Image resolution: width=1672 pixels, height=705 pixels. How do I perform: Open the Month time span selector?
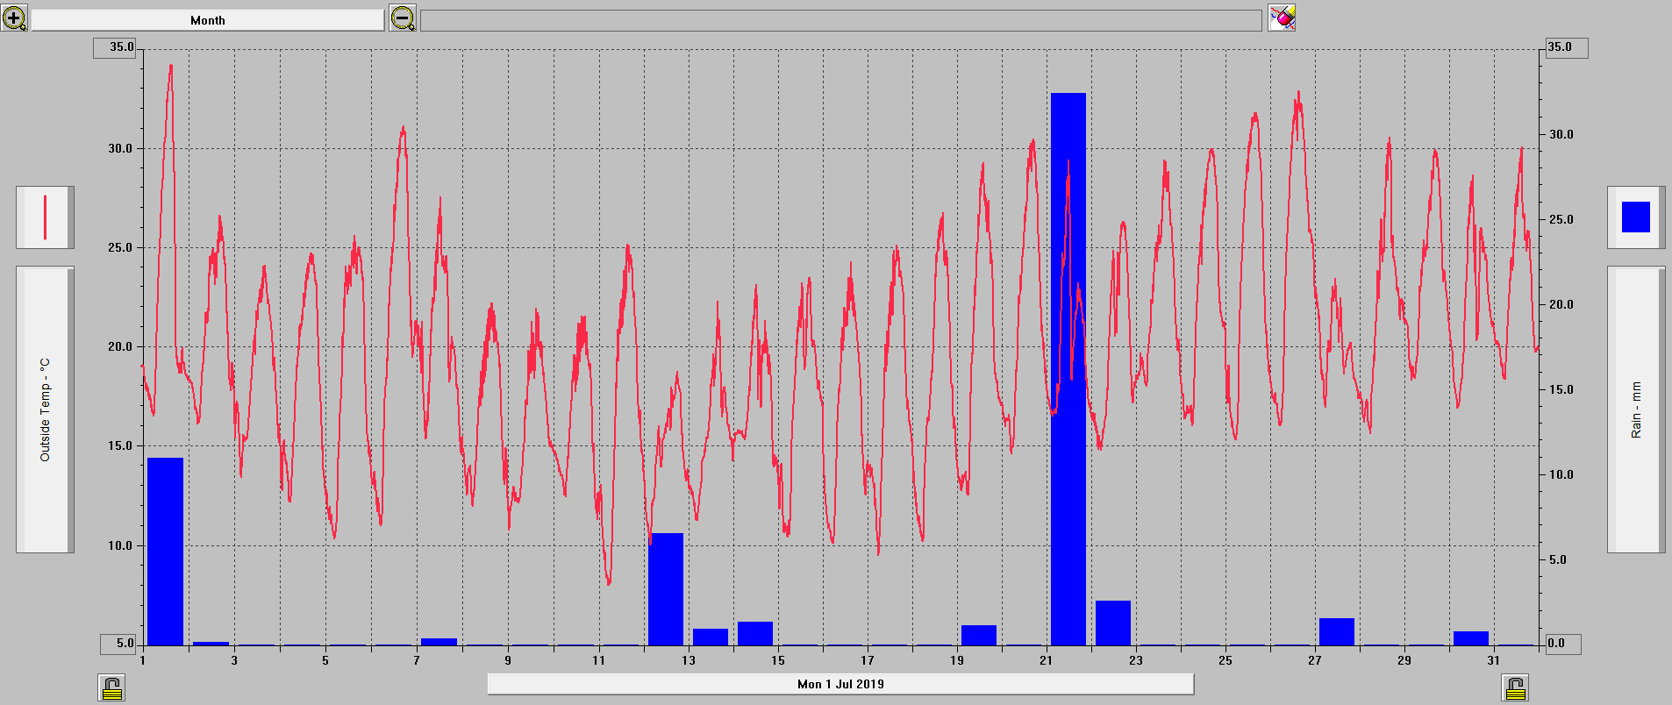(208, 20)
